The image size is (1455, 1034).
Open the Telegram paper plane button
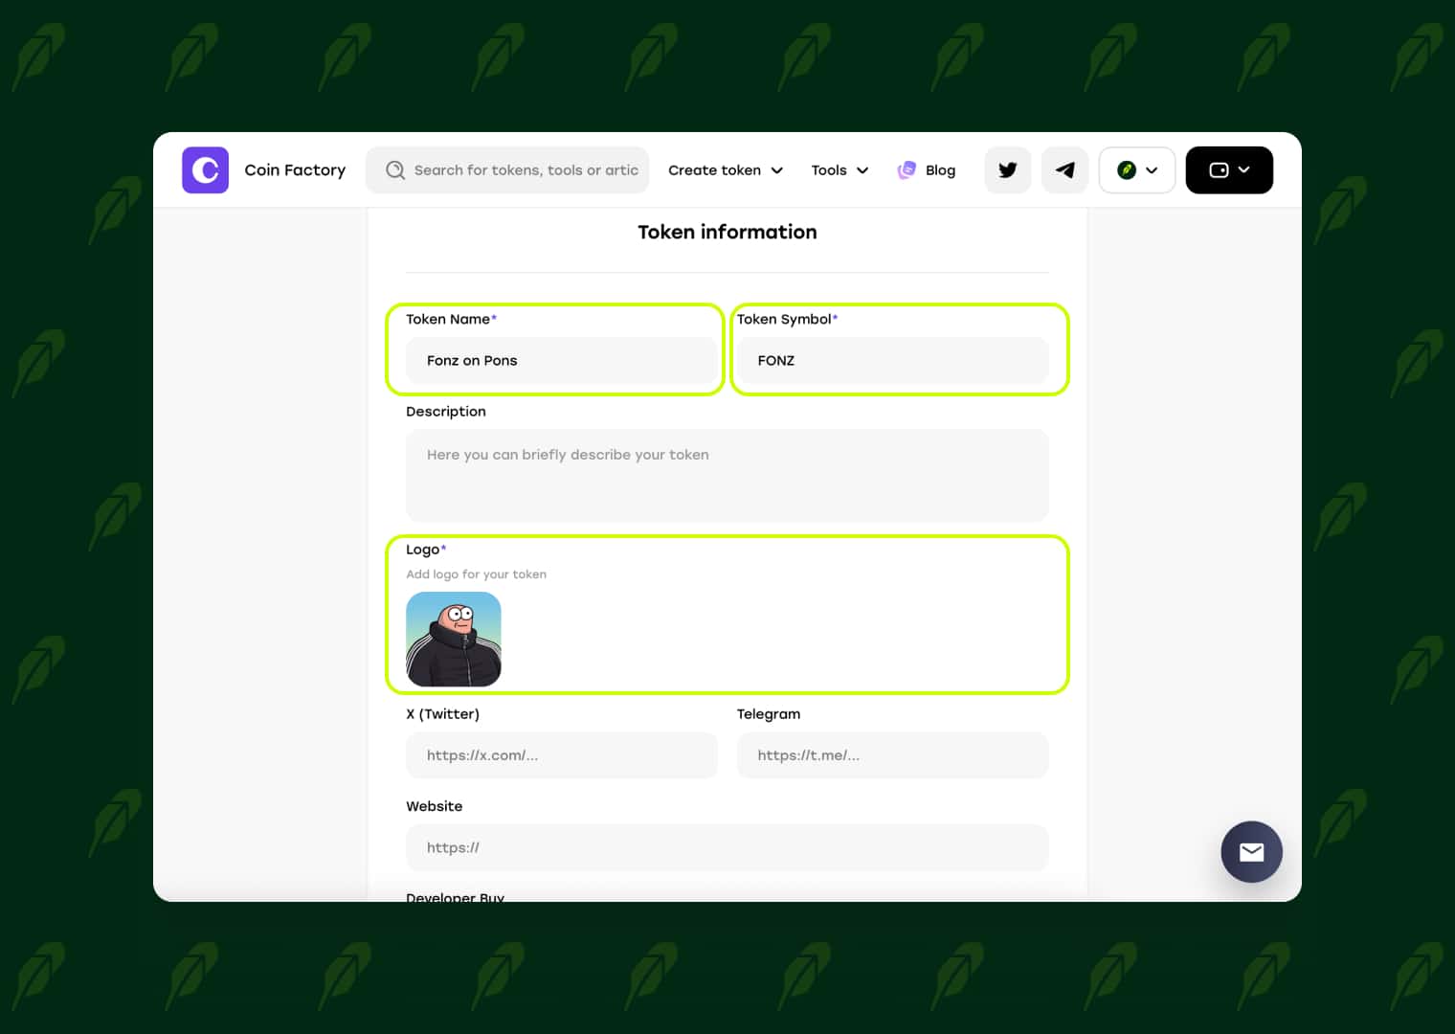tap(1064, 170)
